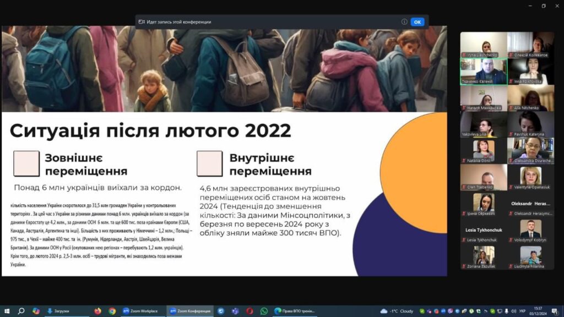Select Ткаченко Євгеній participant video tile
The width and height of the screenshot is (564, 317).
[x=483, y=72]
